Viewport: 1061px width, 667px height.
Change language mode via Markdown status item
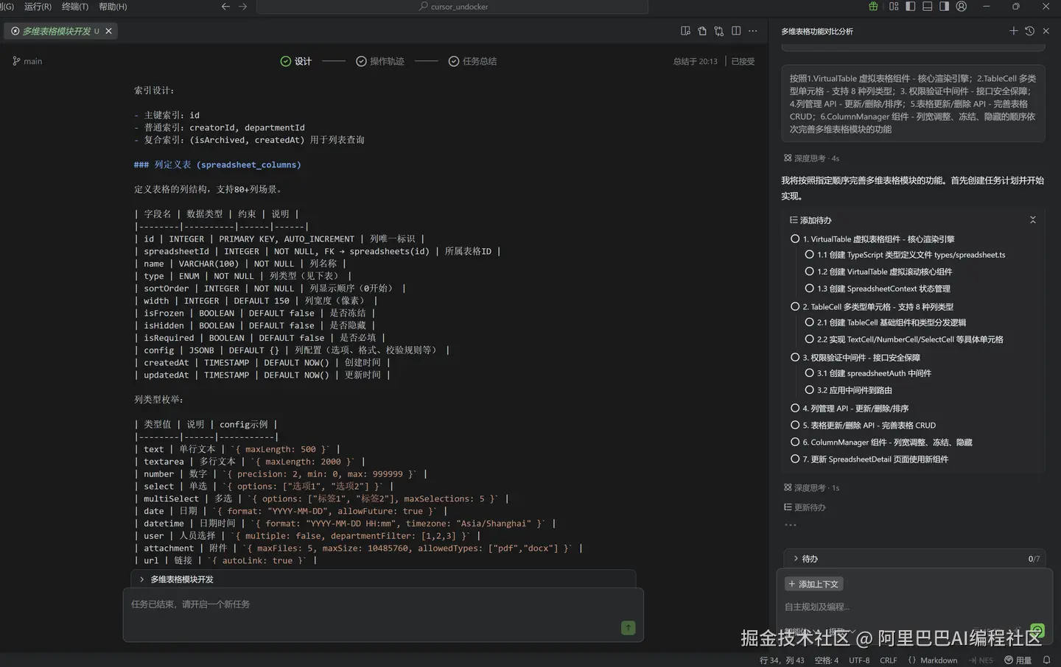click(933, 660)
